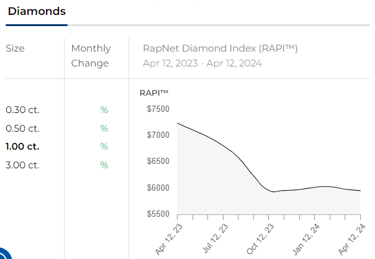Select the 3.00 ct. size row
Image resolution: width=375 pixels, height=259 pixels.
click(x=22, y=165)
